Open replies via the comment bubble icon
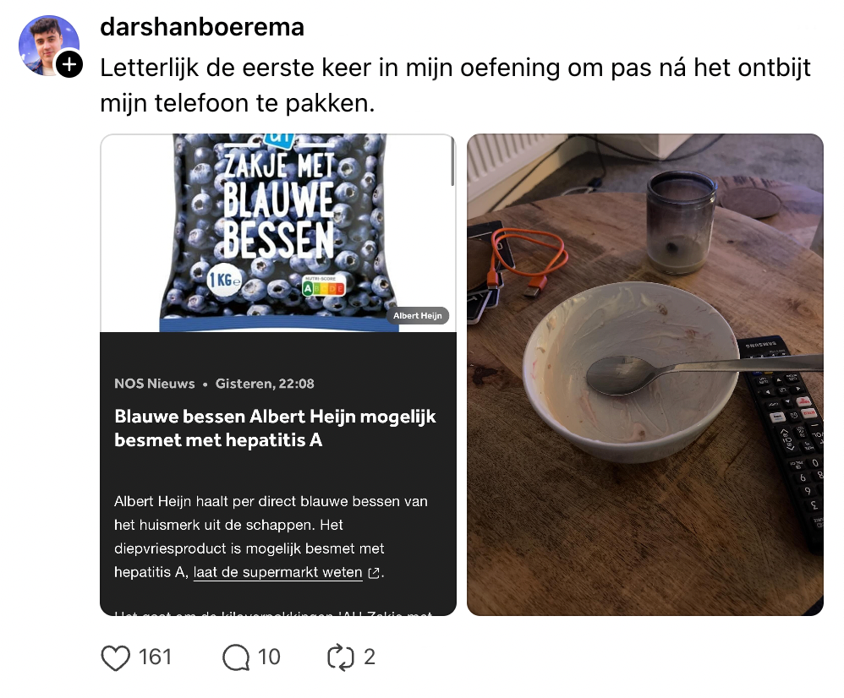 pyautogui.click(x=236, y=657)
